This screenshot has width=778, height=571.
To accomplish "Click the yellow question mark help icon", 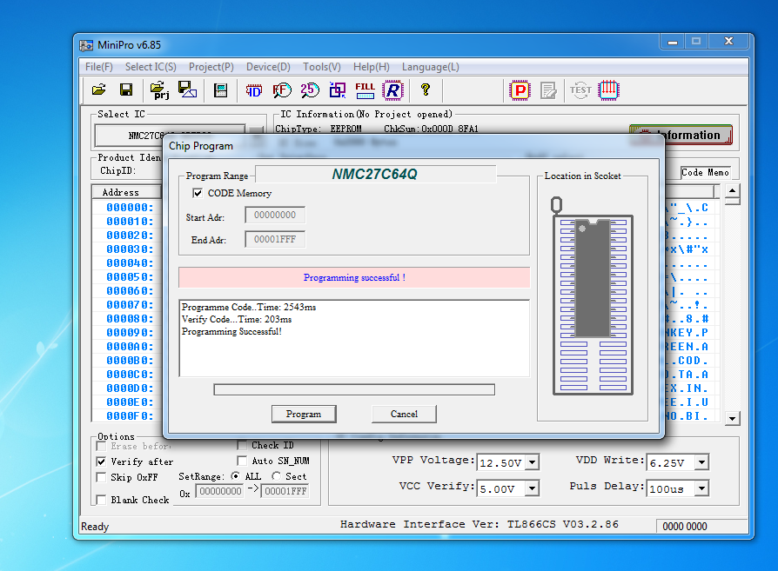I will [x=426, y=90].
